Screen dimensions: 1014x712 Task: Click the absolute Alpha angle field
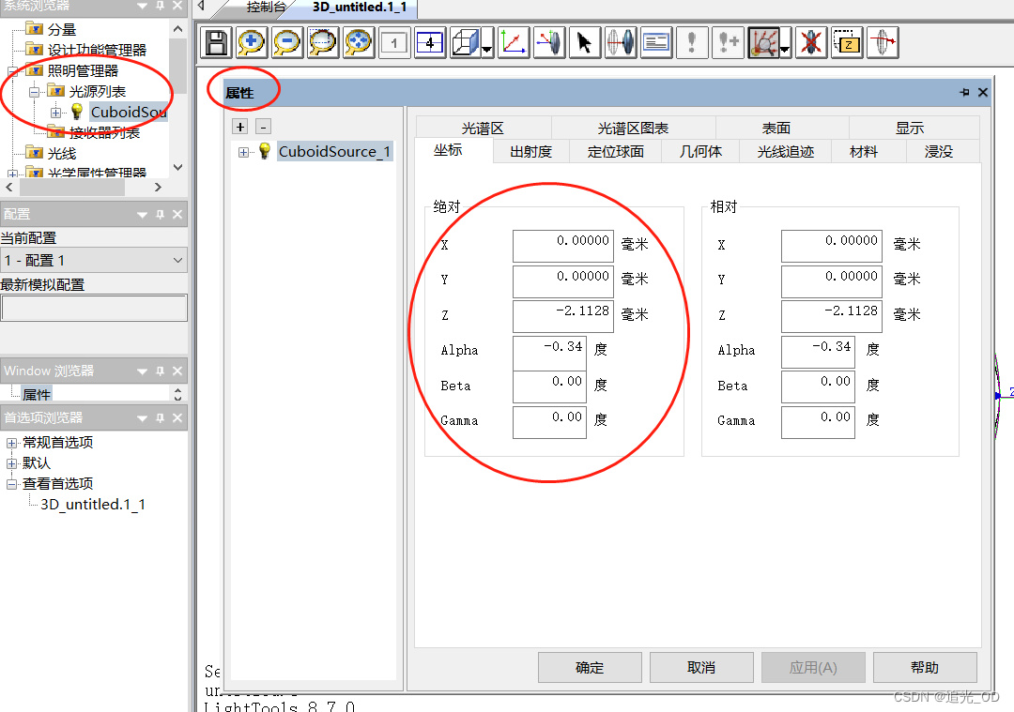tap(549, 352)
